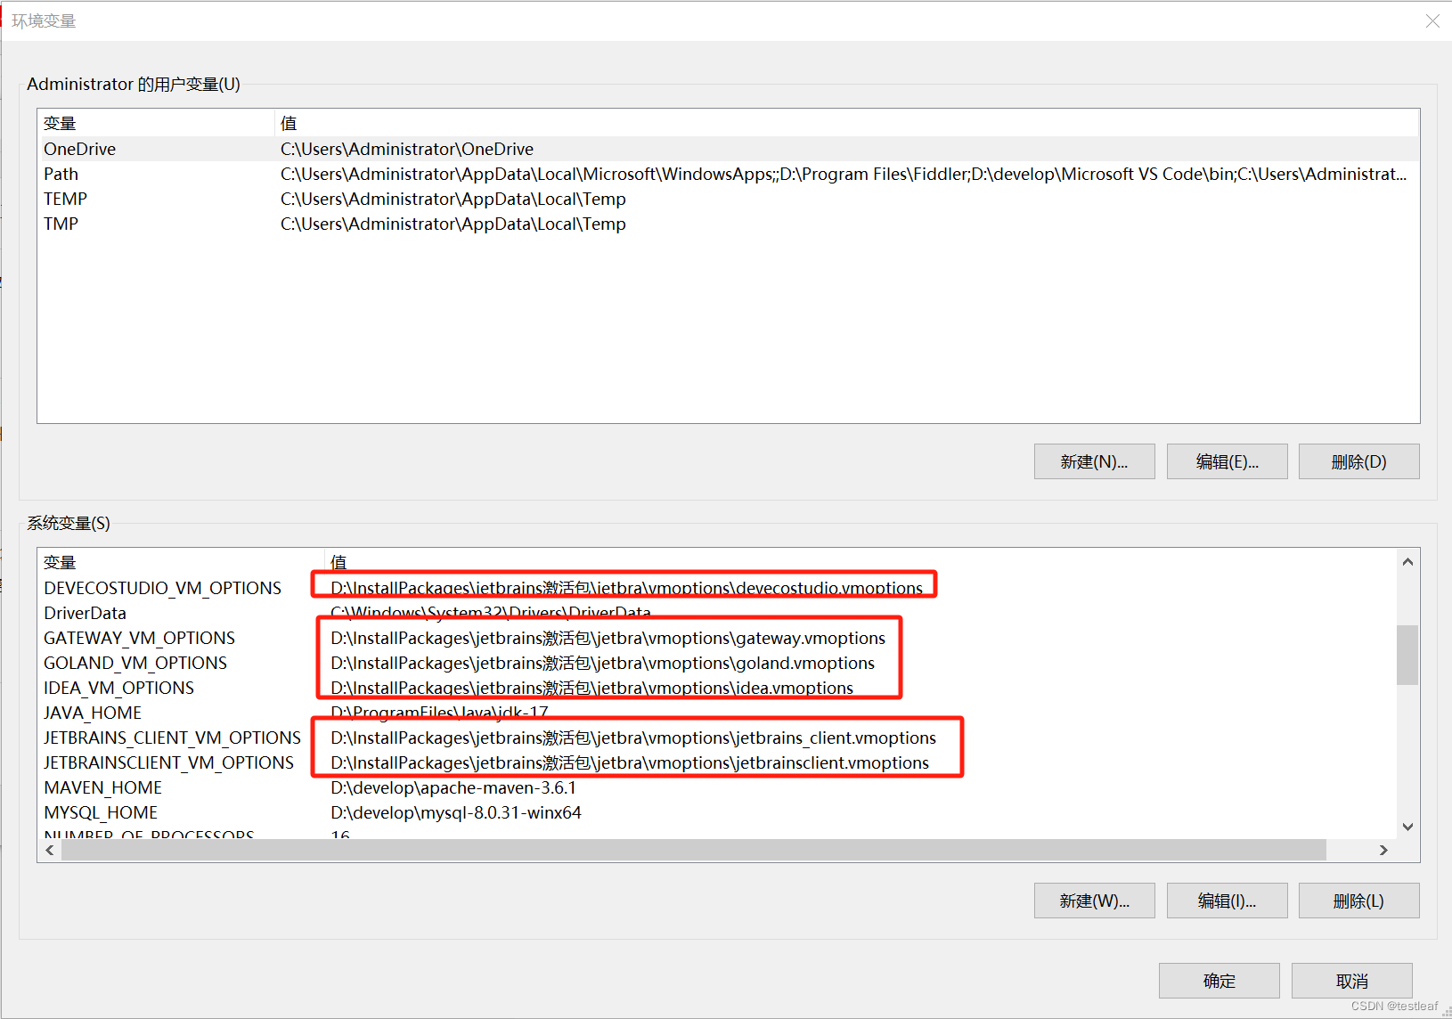Click the Path value containing WindowsApps
Screen dimensions: 1452x1019
844,174
